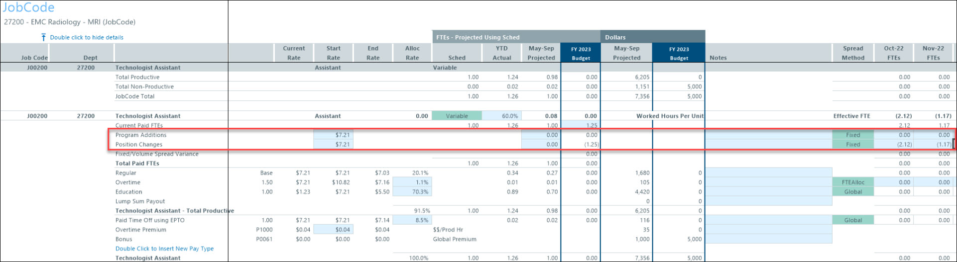Click the Overtime 1.1% alloc rate cell
The image size is (957, 262).
412,182
